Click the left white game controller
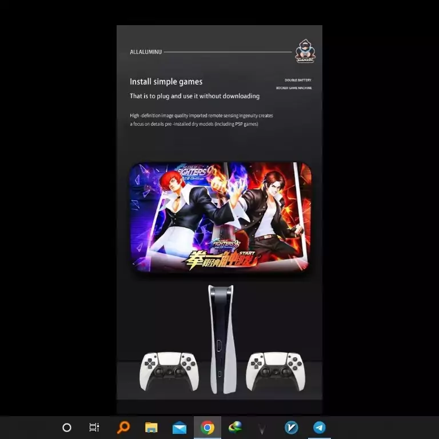 [169, 371]
